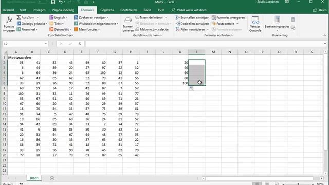This screenshot has width=329, height=185.
Task: Click Broncellen aanwijzen
Action: coord(192,17)
